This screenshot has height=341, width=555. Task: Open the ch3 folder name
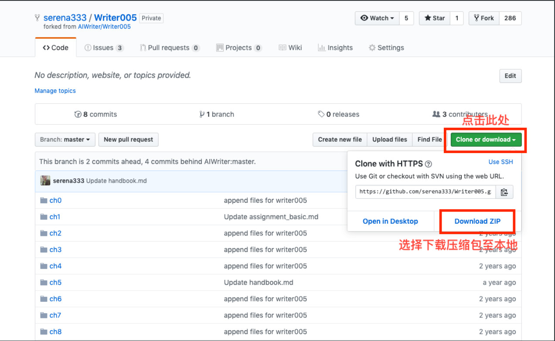55,249
